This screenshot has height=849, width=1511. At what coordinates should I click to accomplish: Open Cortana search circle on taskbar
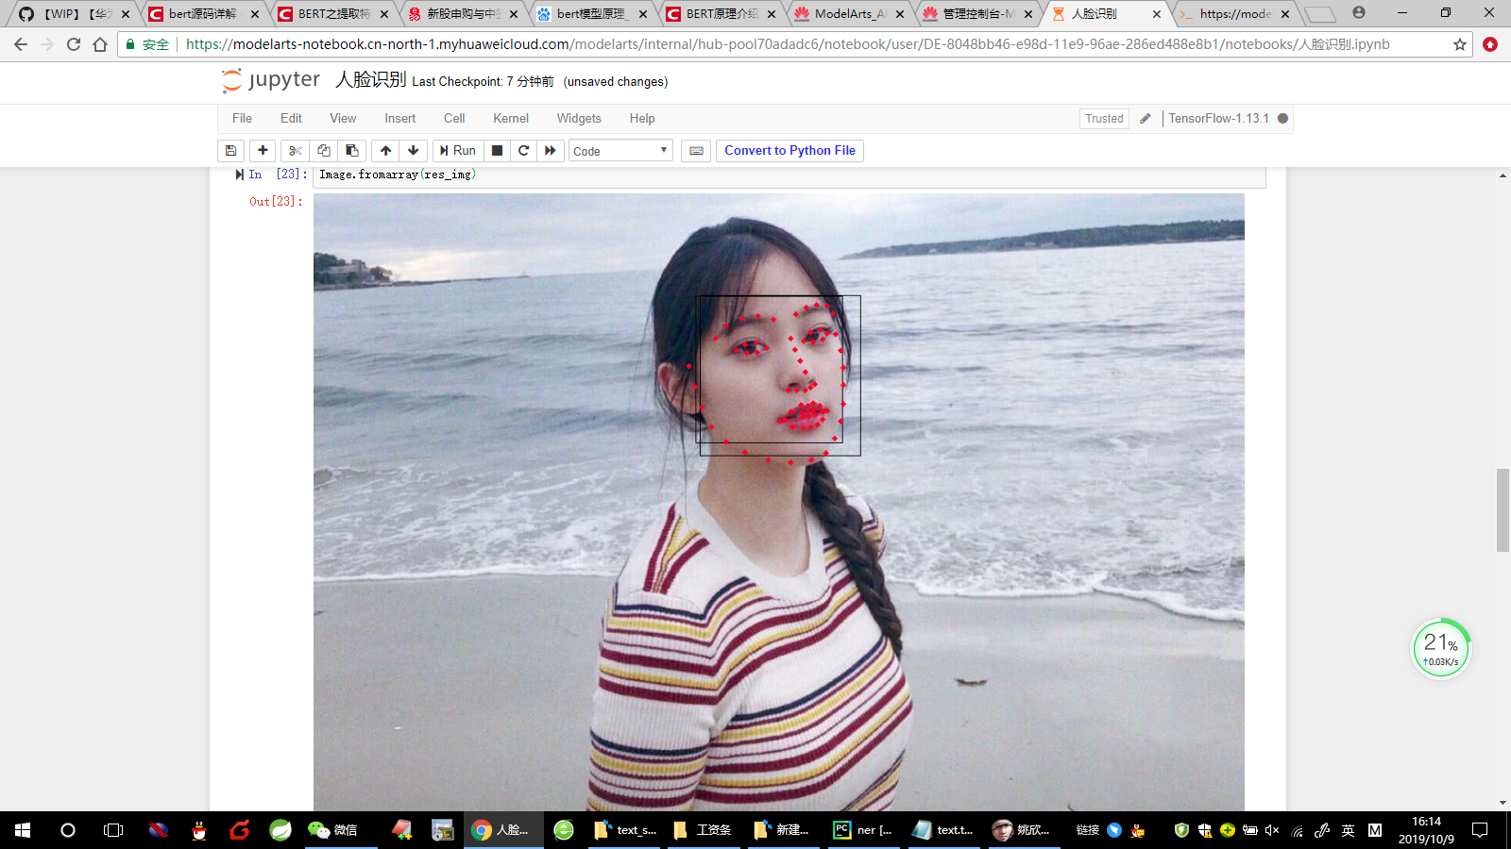pos(68,830)
